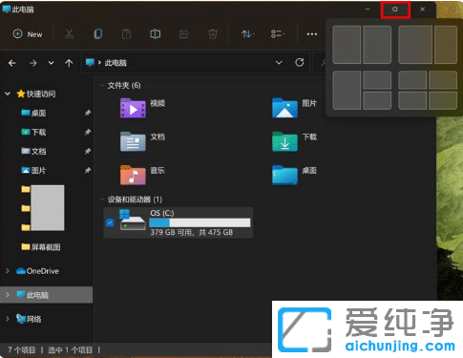Open recent locations chevron dropdown
The height and width of the screenshot is (358, 463).
coord(51,63)
